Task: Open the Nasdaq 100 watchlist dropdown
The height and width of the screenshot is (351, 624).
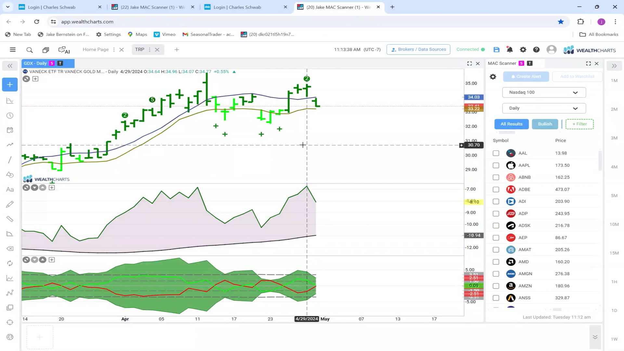Action: (544, 92)
